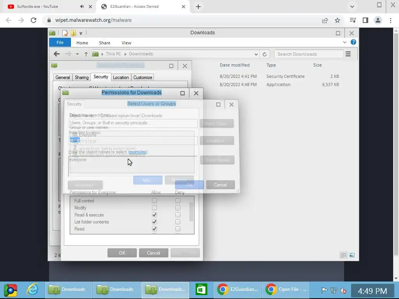The height and width of the screenshot is (299, 399).
Task: Check Deny for Read permission
Action: click(178, 229)
